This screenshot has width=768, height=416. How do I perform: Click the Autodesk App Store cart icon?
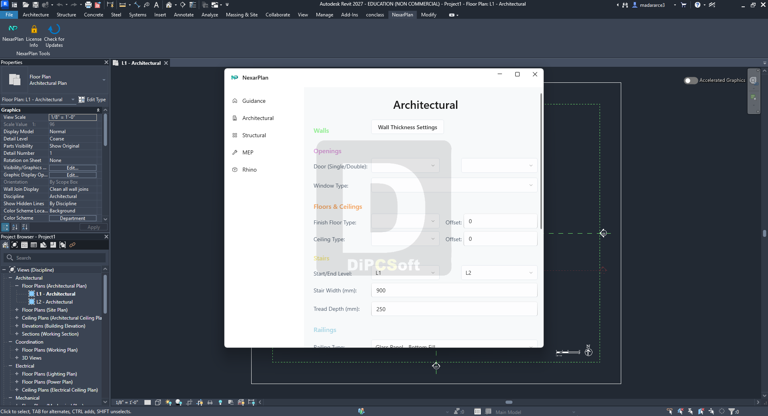(x=684, y=5)
